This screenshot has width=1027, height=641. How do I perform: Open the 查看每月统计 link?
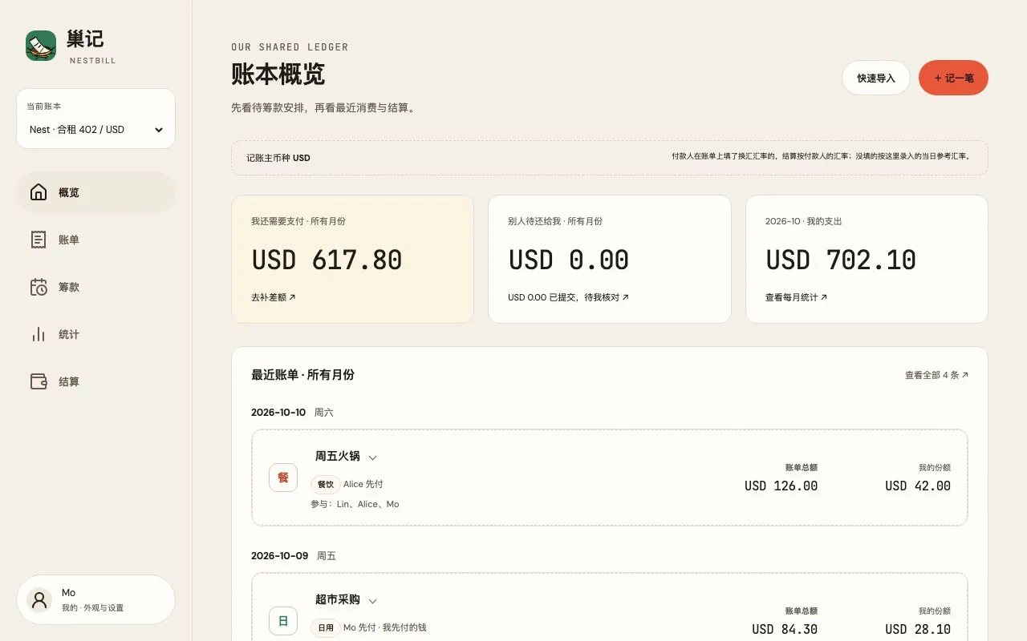coord(796,297)
